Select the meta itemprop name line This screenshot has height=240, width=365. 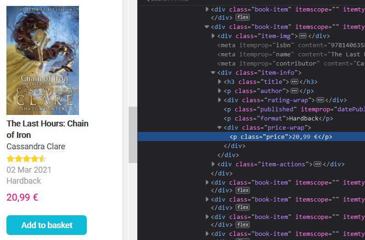pos(291,55)
